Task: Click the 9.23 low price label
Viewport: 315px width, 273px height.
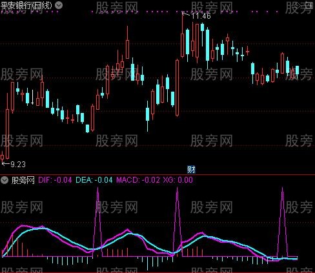Action: [18, 165]
